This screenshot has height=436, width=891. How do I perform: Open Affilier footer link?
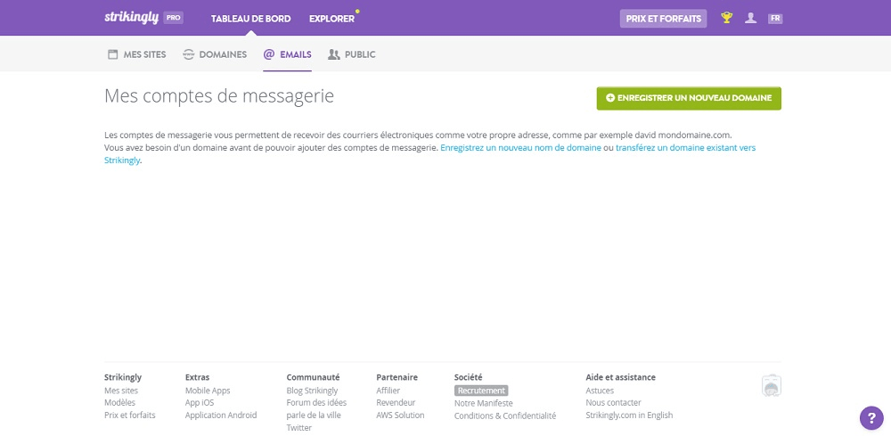388,391
